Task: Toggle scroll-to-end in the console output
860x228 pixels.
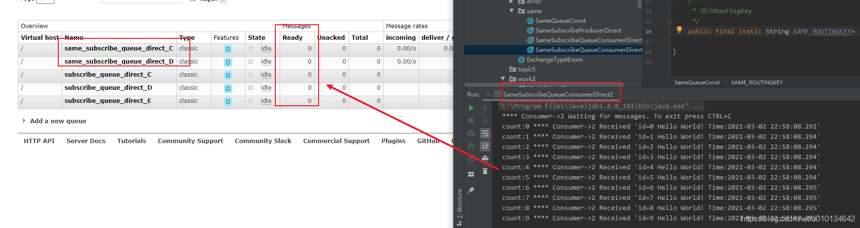Action: (x=485, y=146)
